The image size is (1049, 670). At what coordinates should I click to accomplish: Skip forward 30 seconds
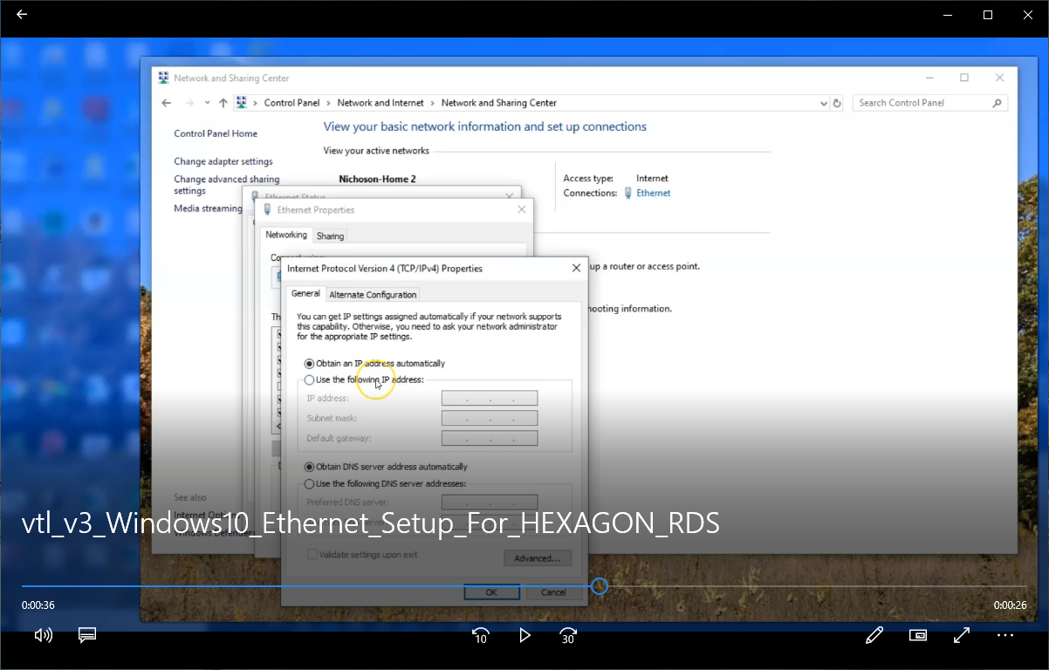[568, 635]
